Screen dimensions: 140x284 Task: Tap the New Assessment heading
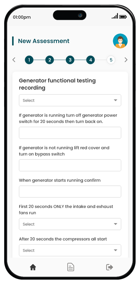44,41
